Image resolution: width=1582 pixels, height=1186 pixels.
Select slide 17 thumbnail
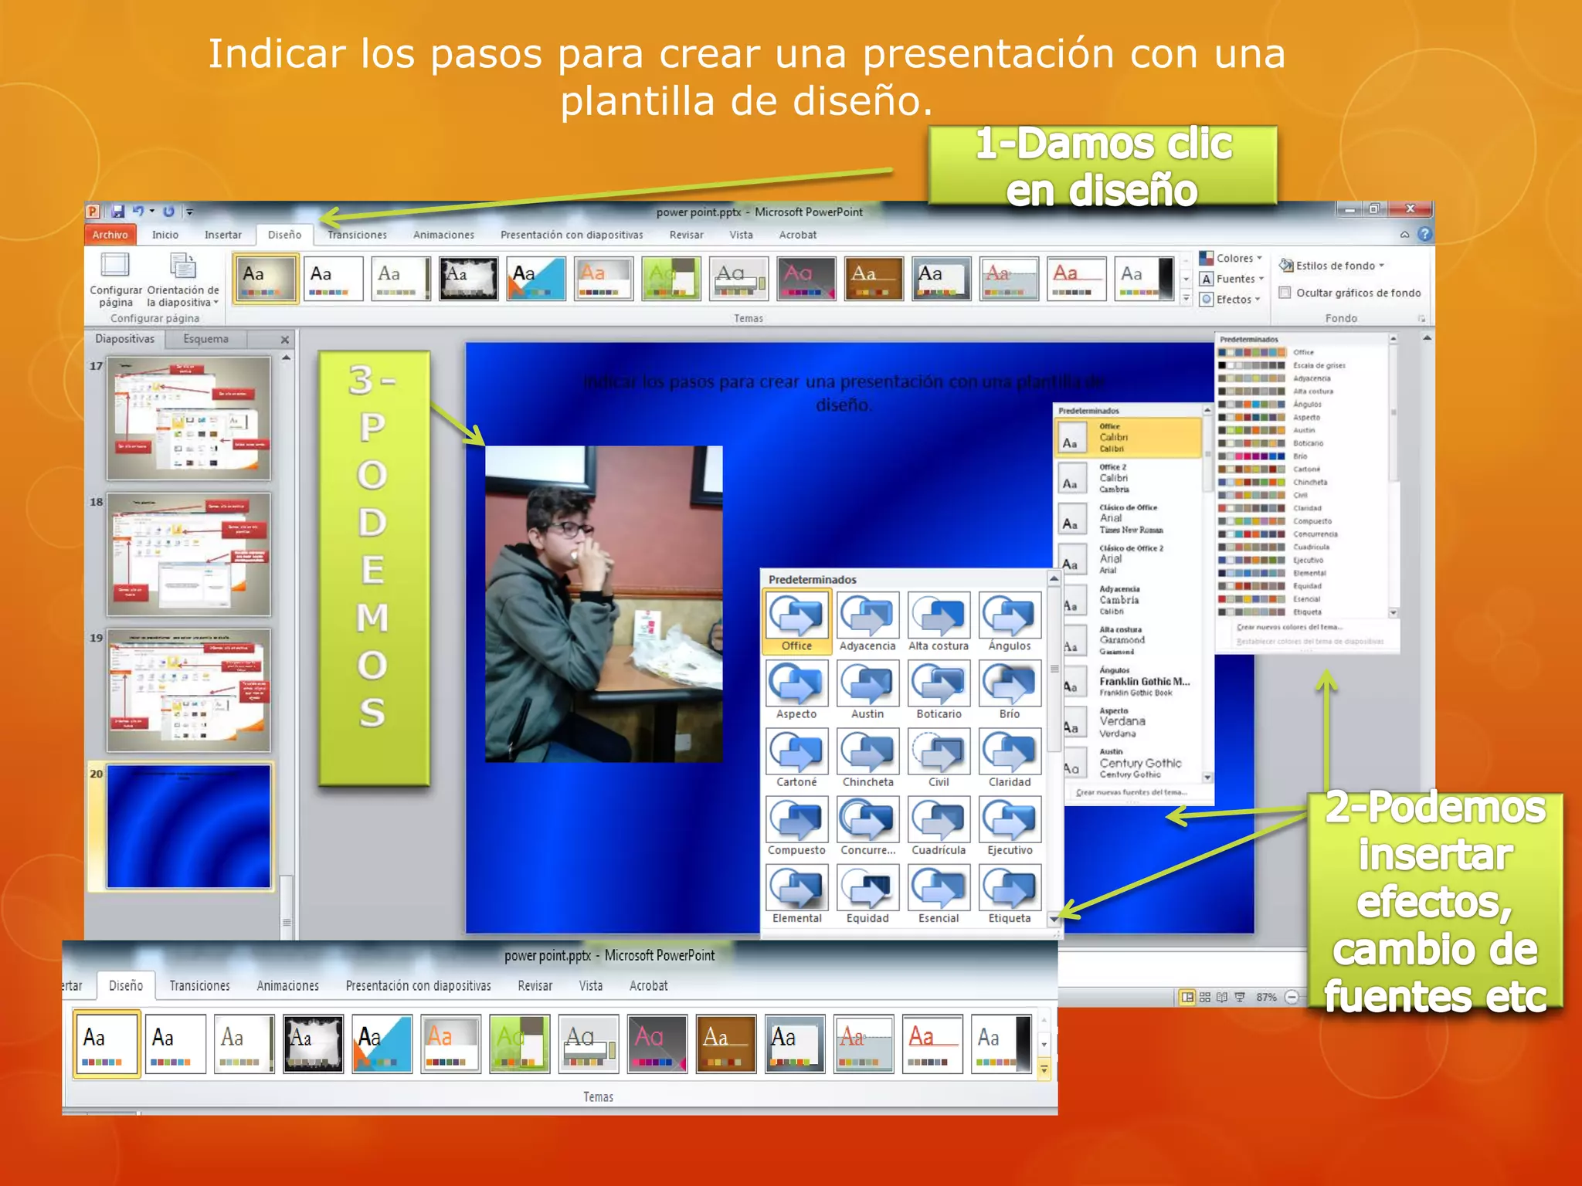tap(188, 418)
